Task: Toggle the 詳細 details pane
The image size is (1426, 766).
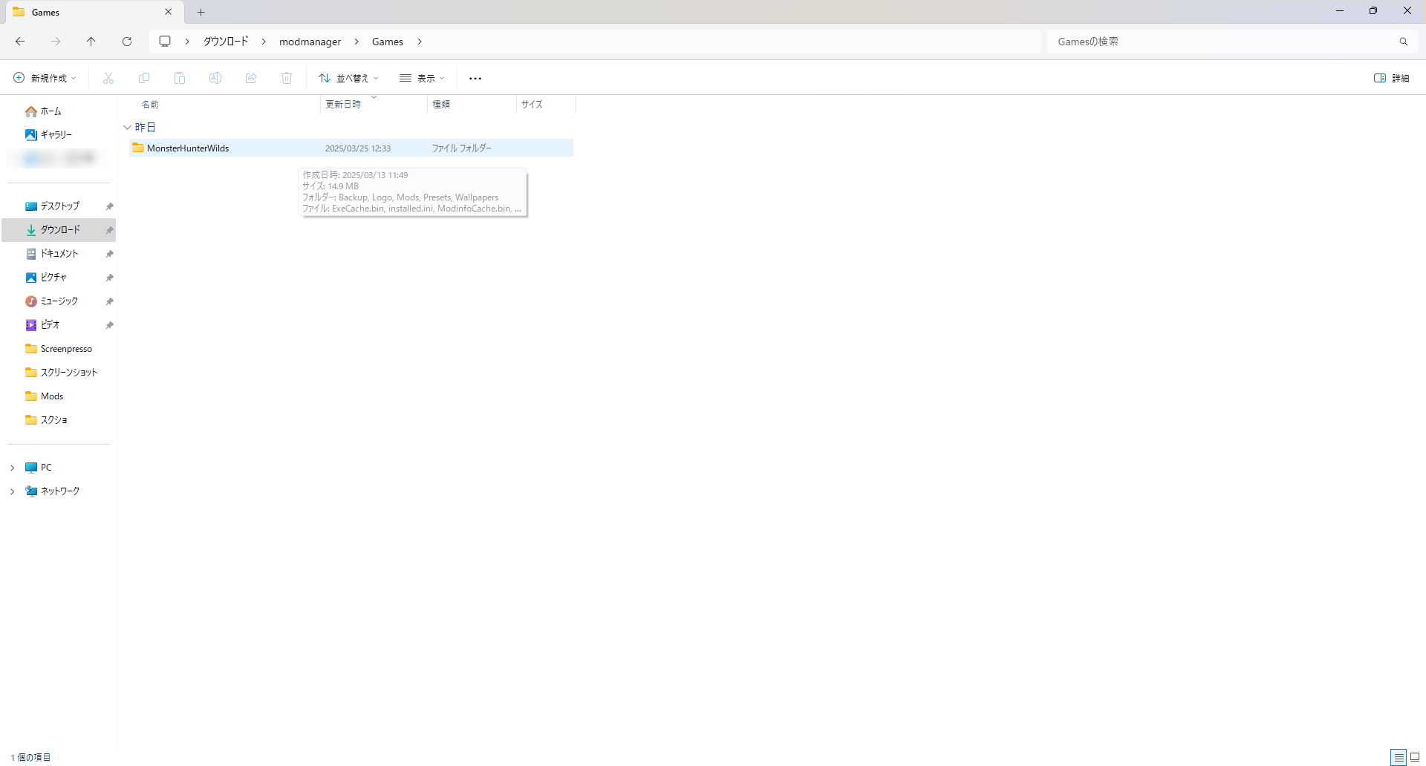Action: [1391, 78]
